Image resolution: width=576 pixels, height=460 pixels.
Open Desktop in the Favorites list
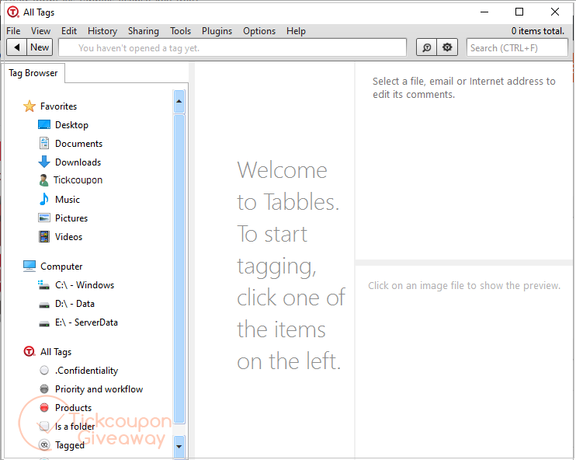(71, 125)
